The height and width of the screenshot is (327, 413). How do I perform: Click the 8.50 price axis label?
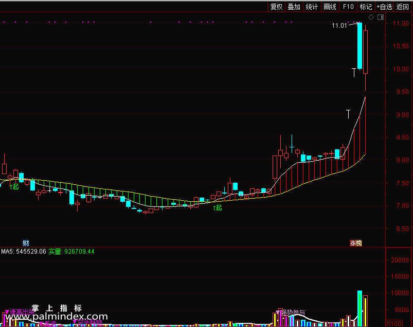(403, 137)
